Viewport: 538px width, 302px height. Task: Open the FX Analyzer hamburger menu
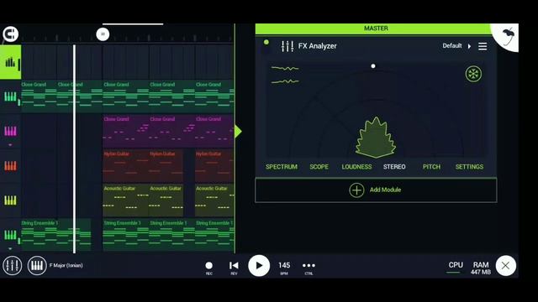[x=483, y=46]
